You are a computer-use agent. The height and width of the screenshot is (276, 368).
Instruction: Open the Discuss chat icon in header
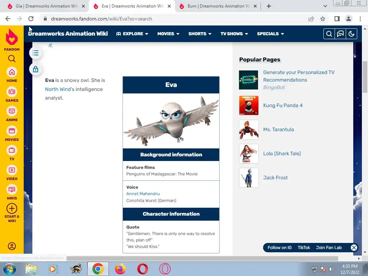click(x=340, y=34)
